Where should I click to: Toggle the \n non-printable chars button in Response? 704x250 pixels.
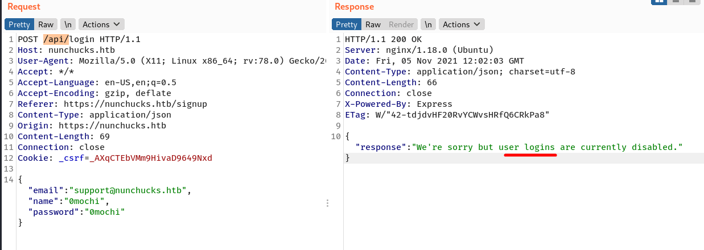coord(428,24)
